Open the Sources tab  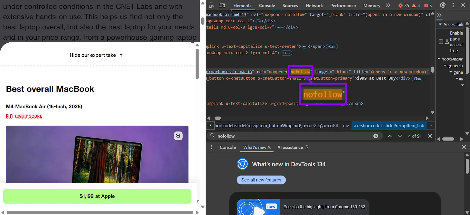[290, 6]
